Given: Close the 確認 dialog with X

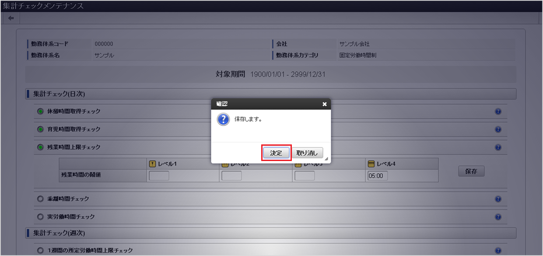Looking at the screenshot, I should (x=324, y=104).
